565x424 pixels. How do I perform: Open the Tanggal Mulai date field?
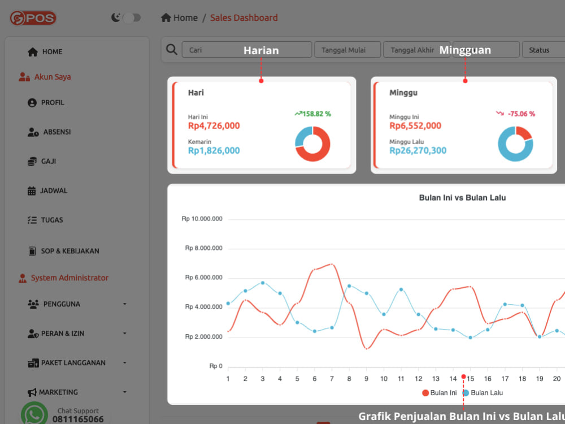click(x=347, y=49)
